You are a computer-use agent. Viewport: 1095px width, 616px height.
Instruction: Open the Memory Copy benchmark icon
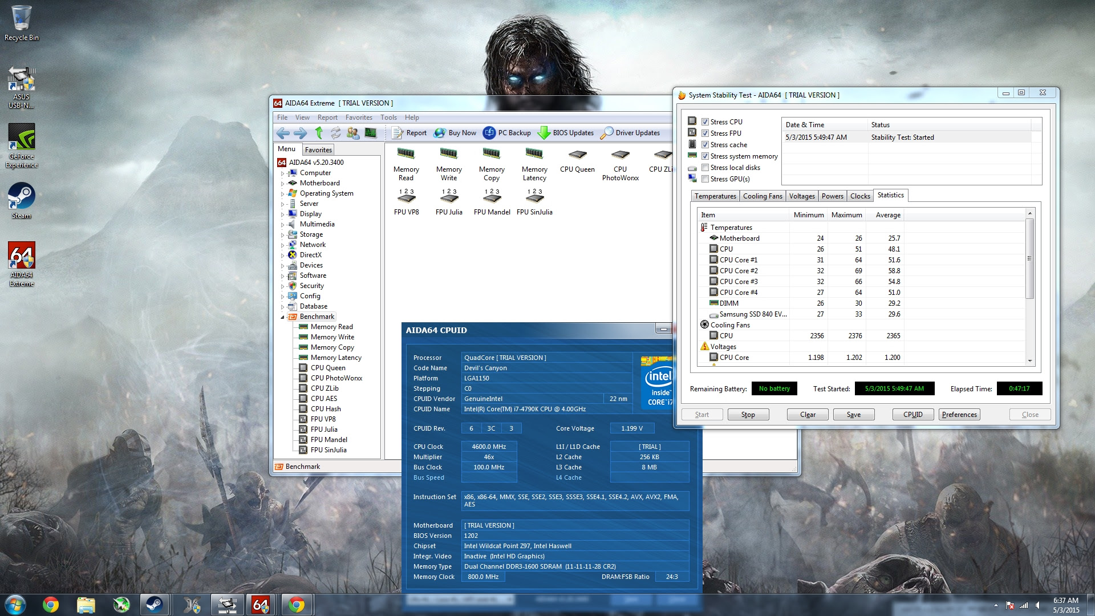492,164
